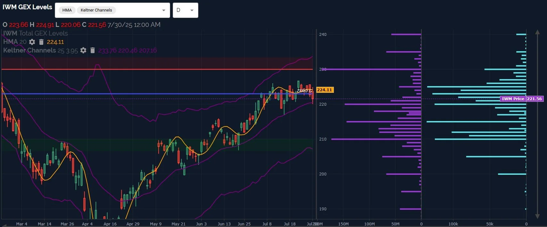Click the red upper GEX resistance line
Image resolution: width=547 pixels, height=227 pixels.
point(157,69)
